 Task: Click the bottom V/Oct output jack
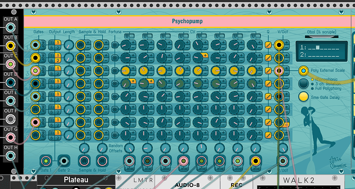pos(282,161)
